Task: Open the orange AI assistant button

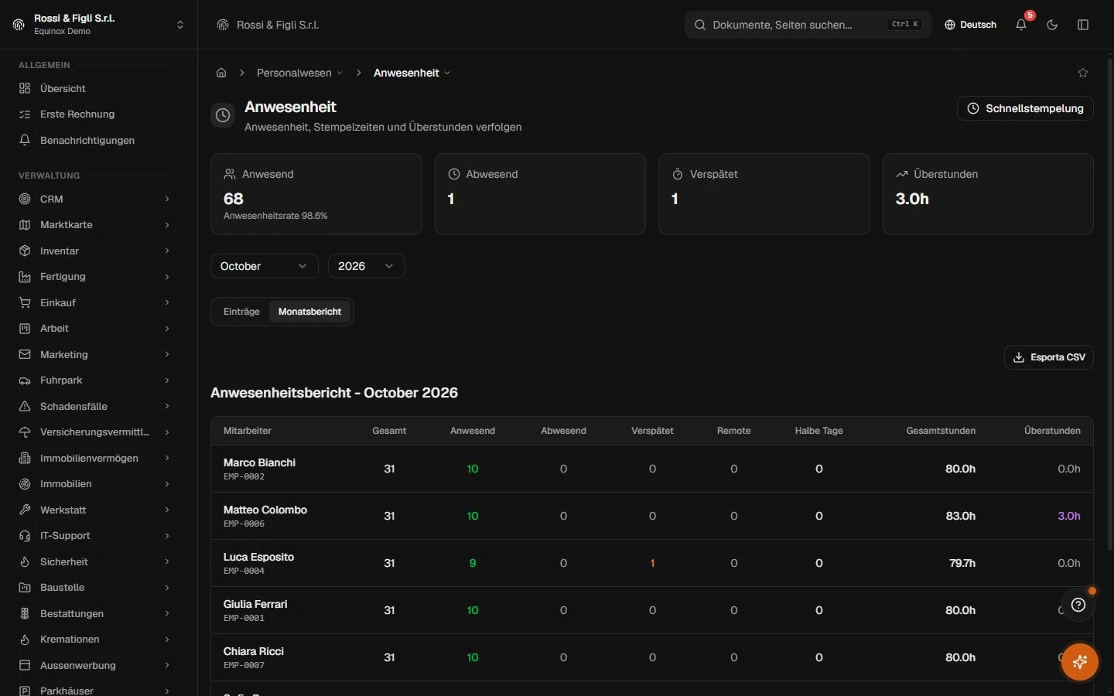Action: [x=1080, y=662]
